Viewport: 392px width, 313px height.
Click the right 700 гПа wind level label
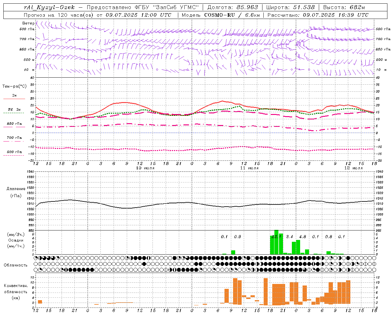point(383,39)
